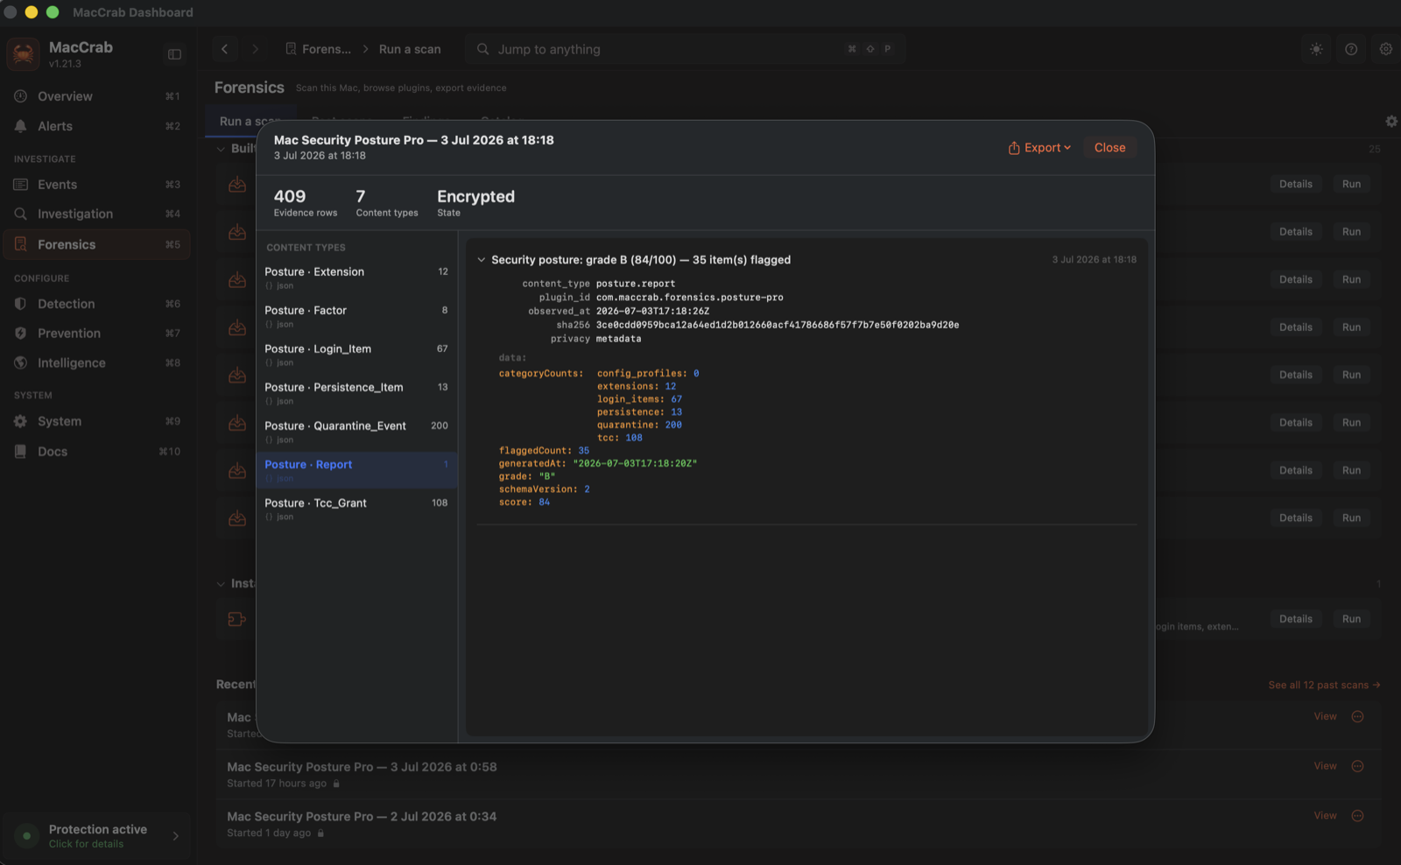This screenshot has height=865, width=1401.
Task: Select Posture · Report content type
Action: coord(356,470)
